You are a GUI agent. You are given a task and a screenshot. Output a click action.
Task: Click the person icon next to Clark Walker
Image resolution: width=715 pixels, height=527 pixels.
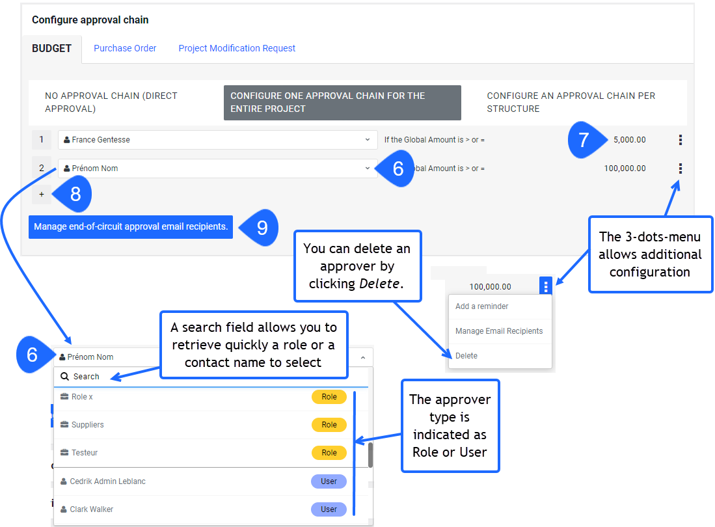pos(62,509)
